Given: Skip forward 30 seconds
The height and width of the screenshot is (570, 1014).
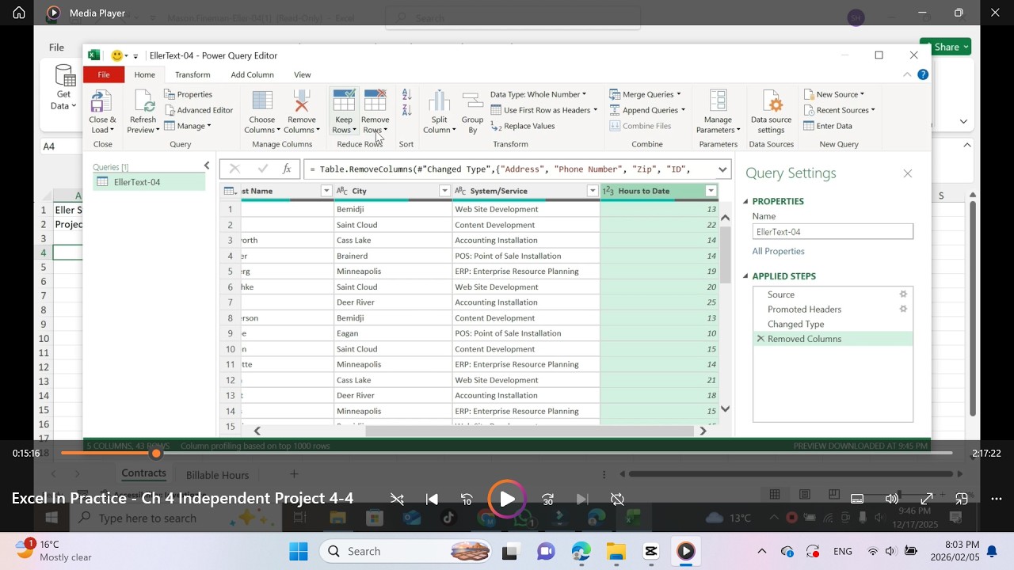Looking at the screenshot, I should pyautogui.click(x=547, y=500).
